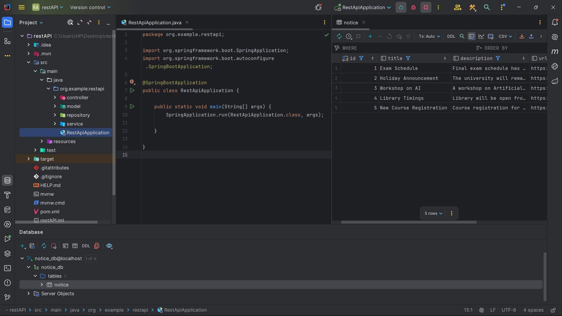Open query console from Database toolbar

click(66, 246)
